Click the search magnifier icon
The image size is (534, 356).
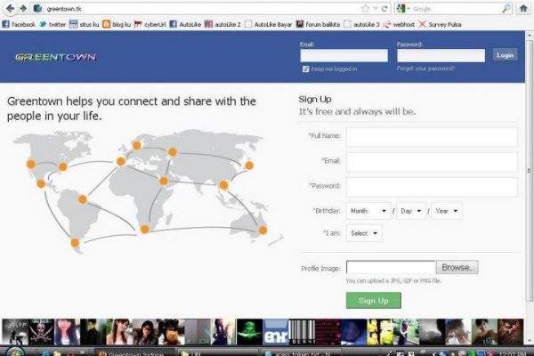(x=506, y=8)
